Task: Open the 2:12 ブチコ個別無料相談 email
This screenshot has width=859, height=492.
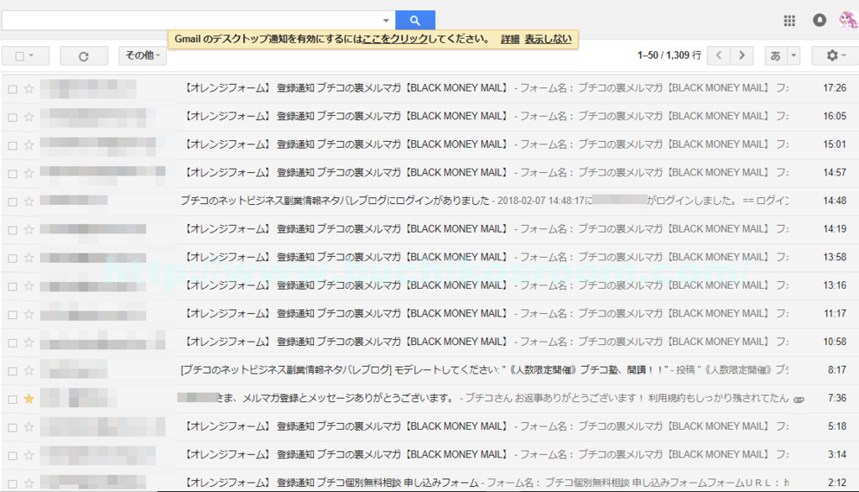Action: pos(429,483)
